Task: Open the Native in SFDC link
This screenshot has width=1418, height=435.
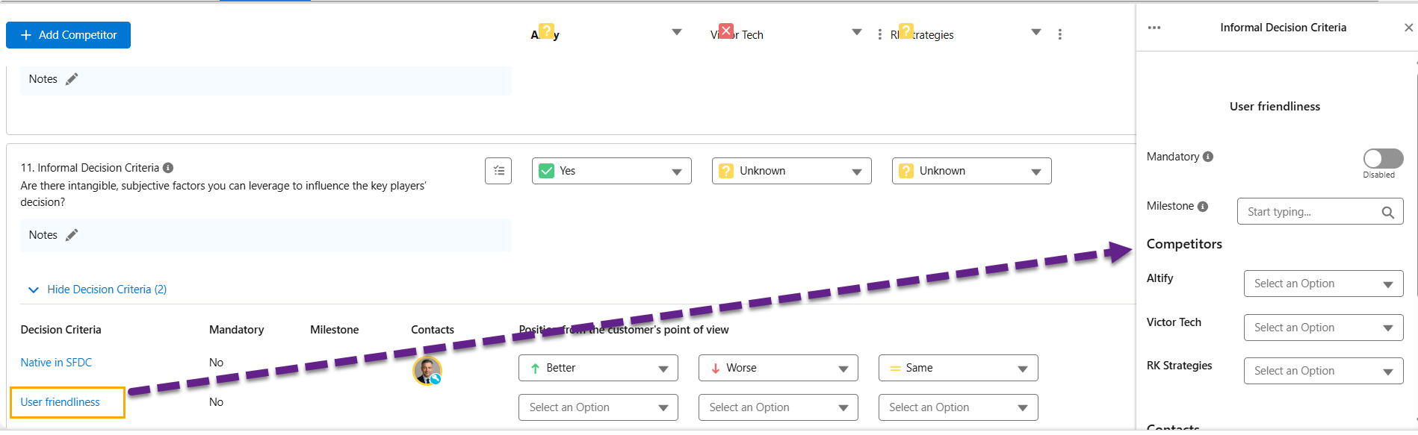Action: (x=56, y=363)
